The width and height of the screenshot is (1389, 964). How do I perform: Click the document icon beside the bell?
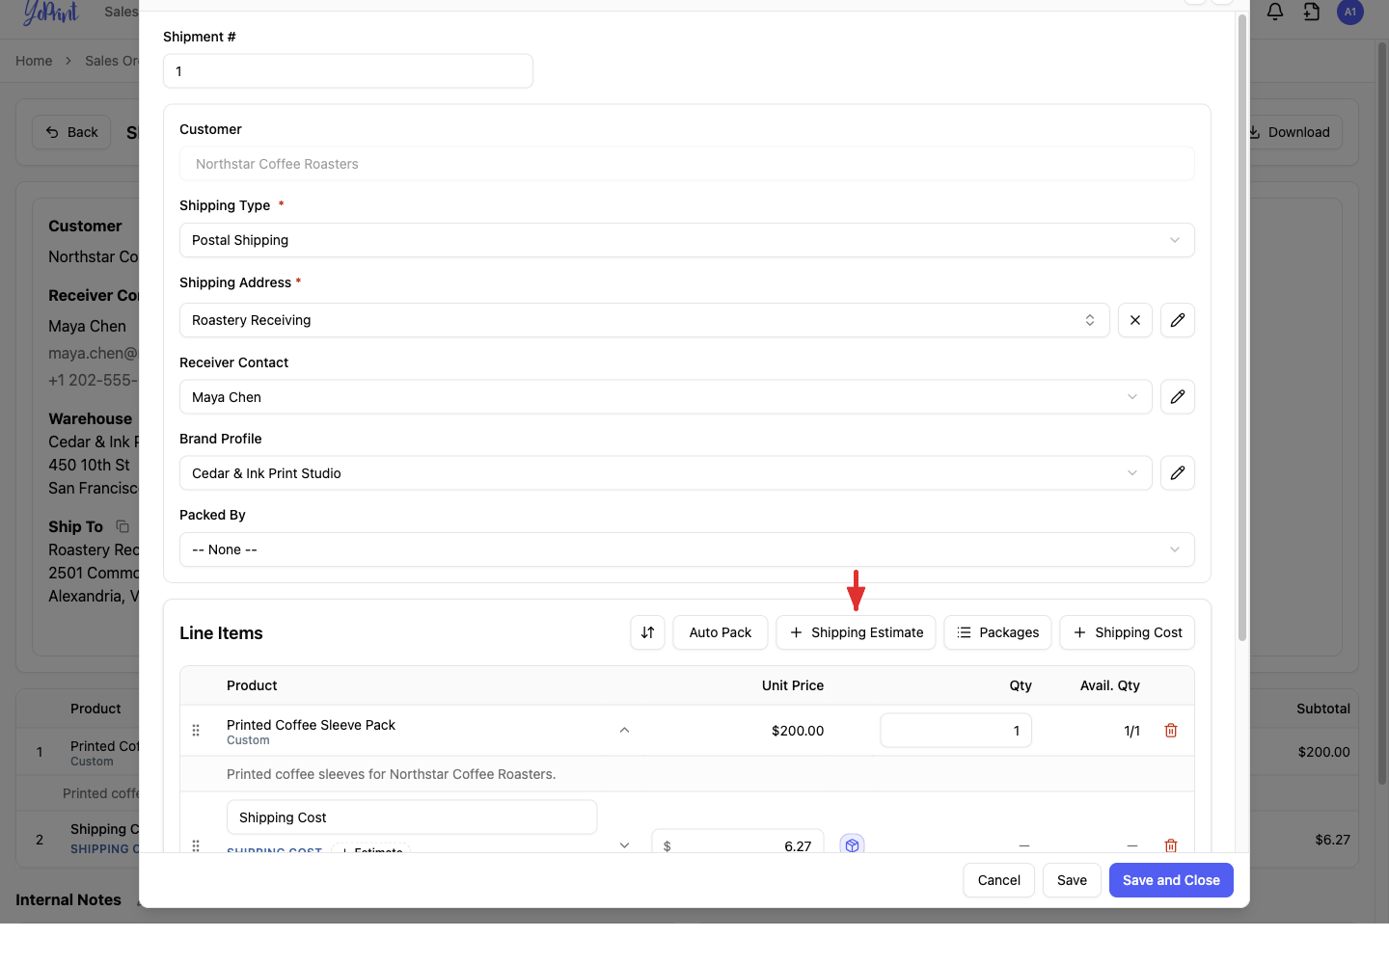pyautogui.click(x=1312, y=12)
